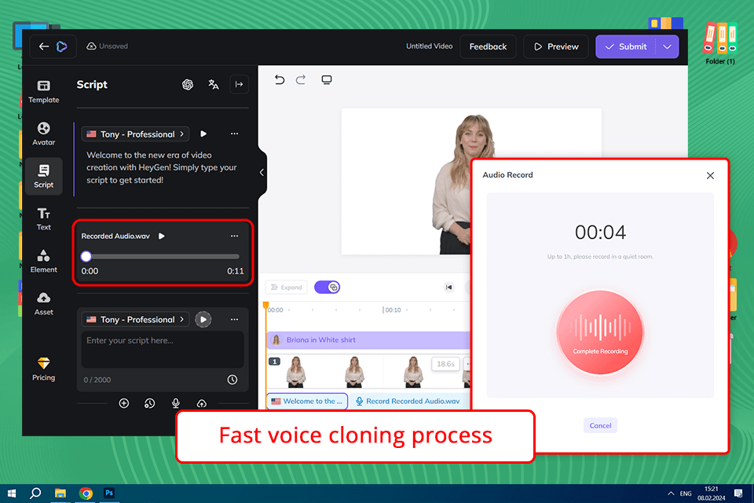Preview the video
Image resolution: width=754 pixels, height=503 pixels.
(556, 46)
